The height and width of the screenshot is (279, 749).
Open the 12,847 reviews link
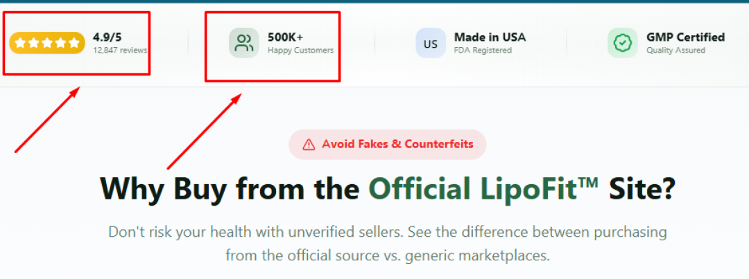[x=120, y=50]
